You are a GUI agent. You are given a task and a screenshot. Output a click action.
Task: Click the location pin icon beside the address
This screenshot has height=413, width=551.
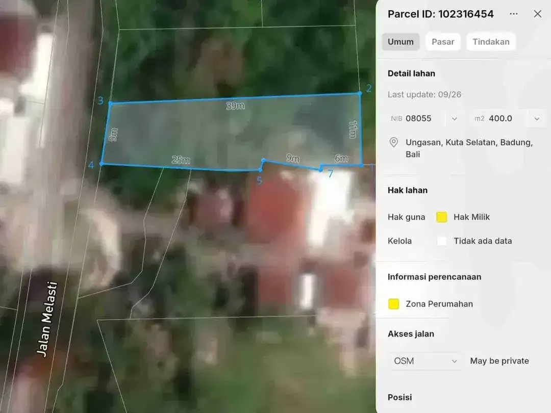pos(393,142)
